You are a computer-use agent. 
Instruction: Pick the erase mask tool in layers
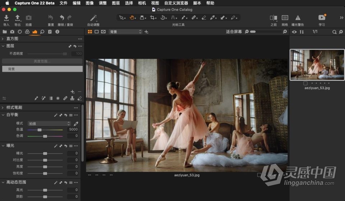click(x=80, y=98)
